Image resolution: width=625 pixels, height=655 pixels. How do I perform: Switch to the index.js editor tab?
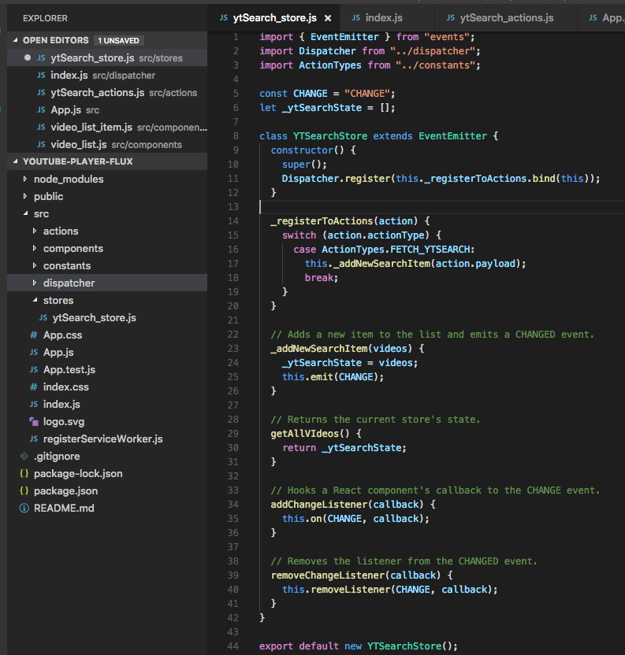coord(388,18)
